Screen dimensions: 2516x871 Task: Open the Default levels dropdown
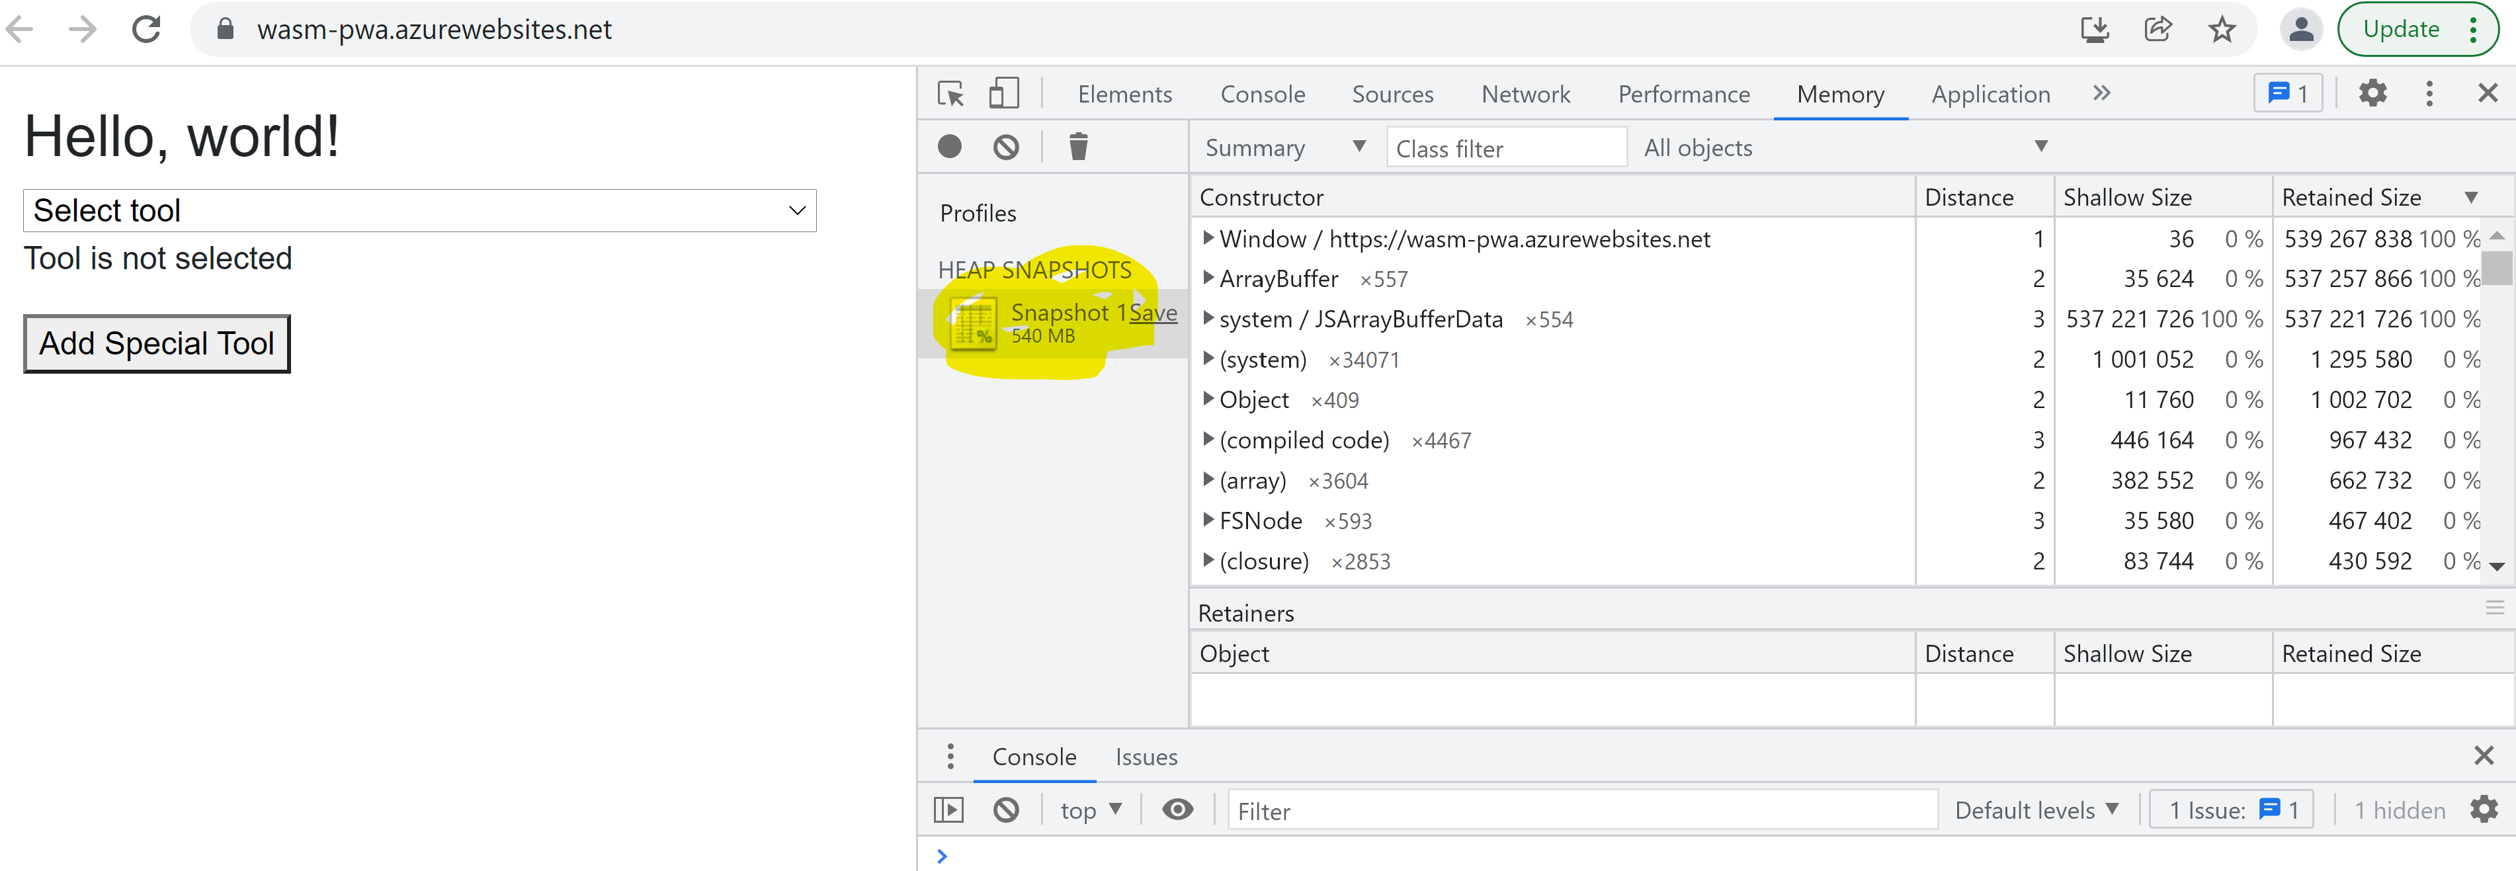pos(2036,809)
